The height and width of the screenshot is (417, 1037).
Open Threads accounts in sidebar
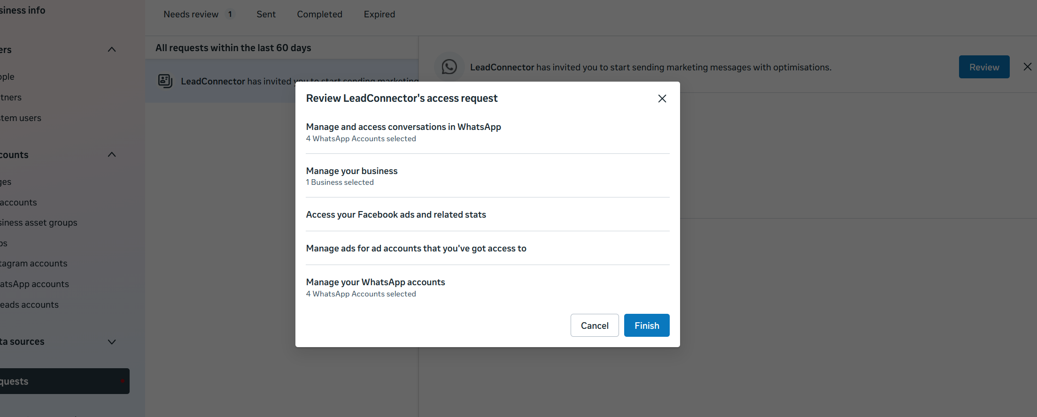(x=29, y=305)
